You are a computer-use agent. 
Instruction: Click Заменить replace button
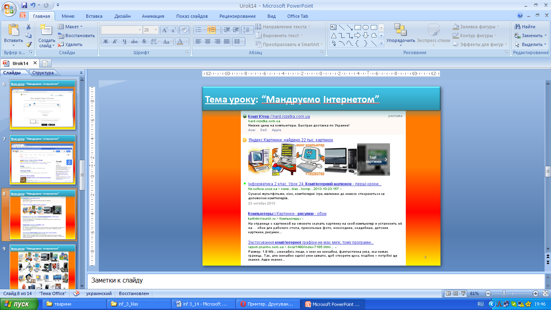[x=530, y=36]
